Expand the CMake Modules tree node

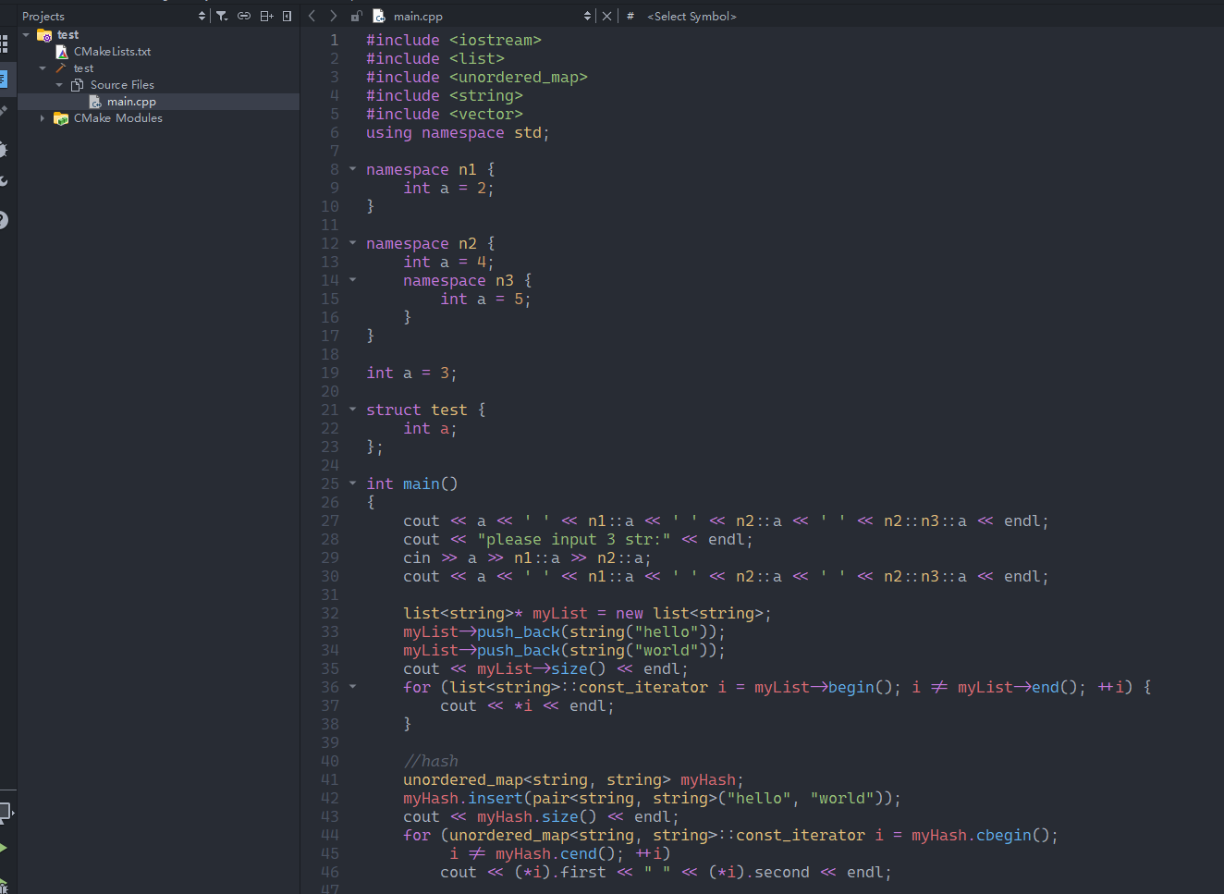click(x=42, y=118)
